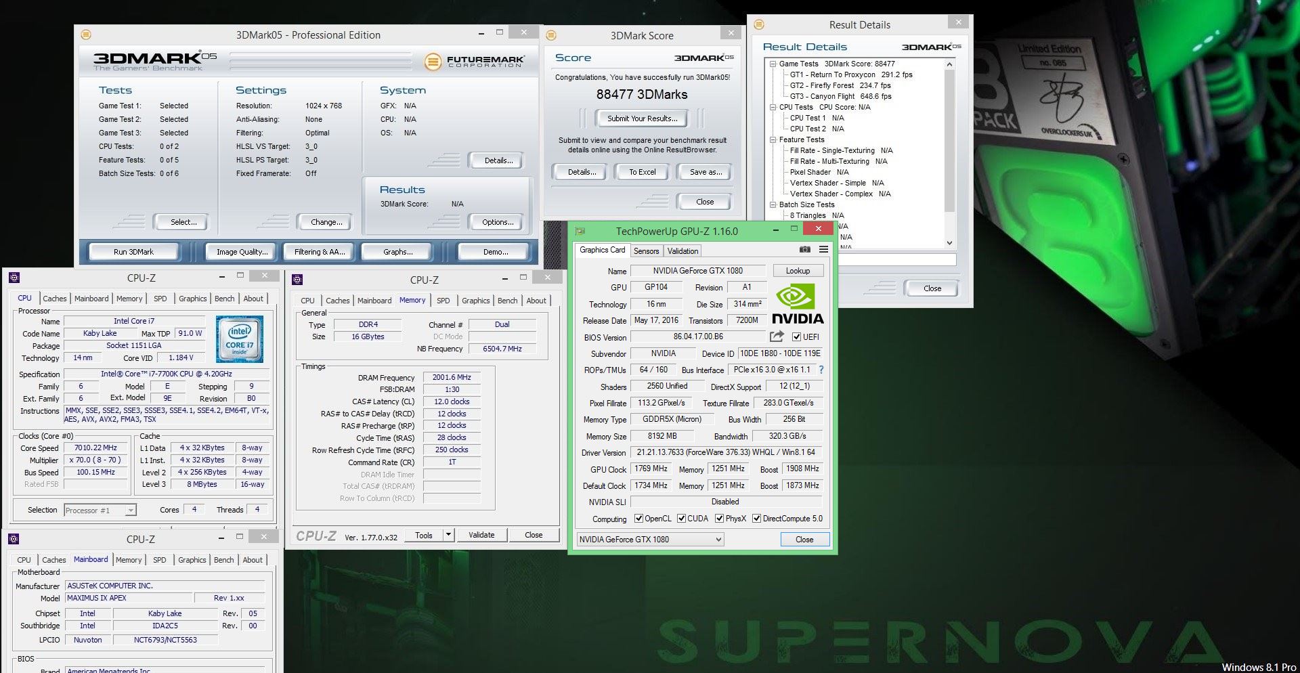Select the GT1 - Return To Proxycon row

[x=850, y=74]
